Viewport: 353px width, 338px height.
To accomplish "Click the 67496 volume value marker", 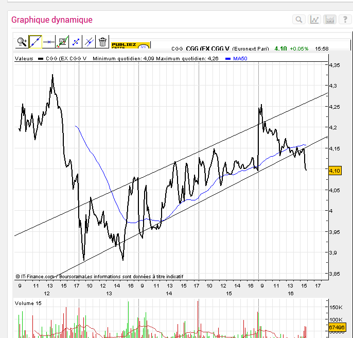I will pos(337,327).
